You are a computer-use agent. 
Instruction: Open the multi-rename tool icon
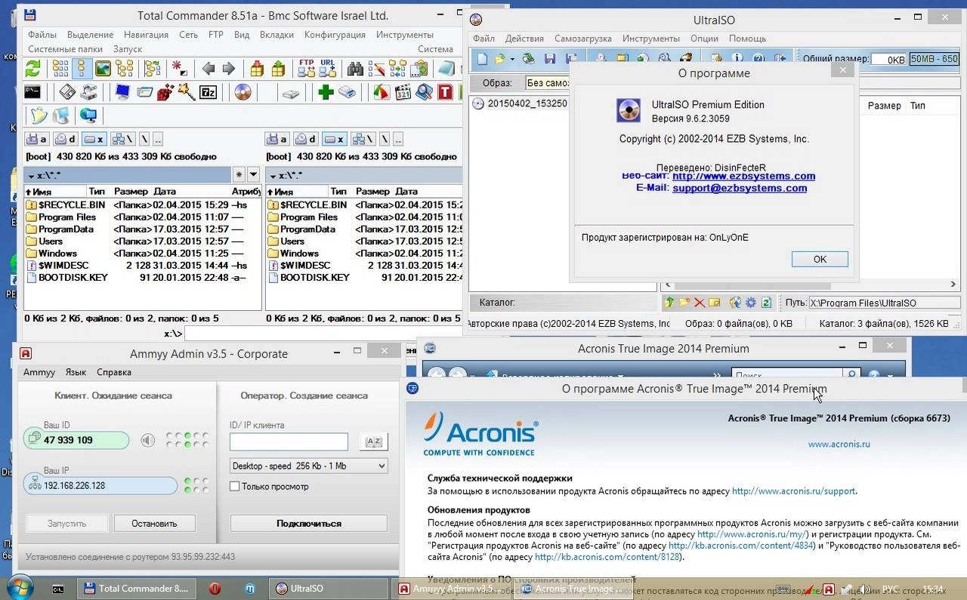pos(376,69)
